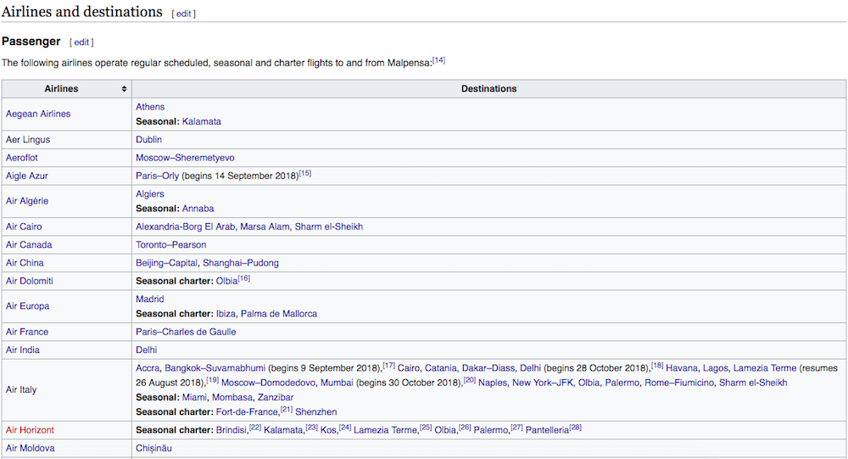Open citation 15 after Paris–Orly
The width and height of the screenshot is (848, 459).
pyautogui.click(x=305, y=173)
